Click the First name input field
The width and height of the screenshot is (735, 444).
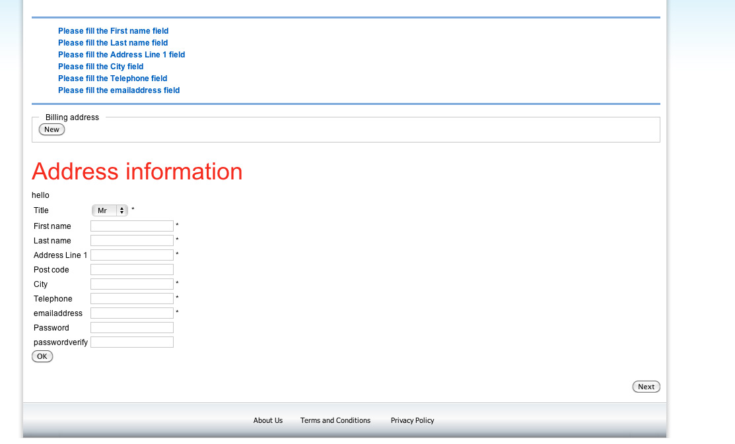pos(131,226)
